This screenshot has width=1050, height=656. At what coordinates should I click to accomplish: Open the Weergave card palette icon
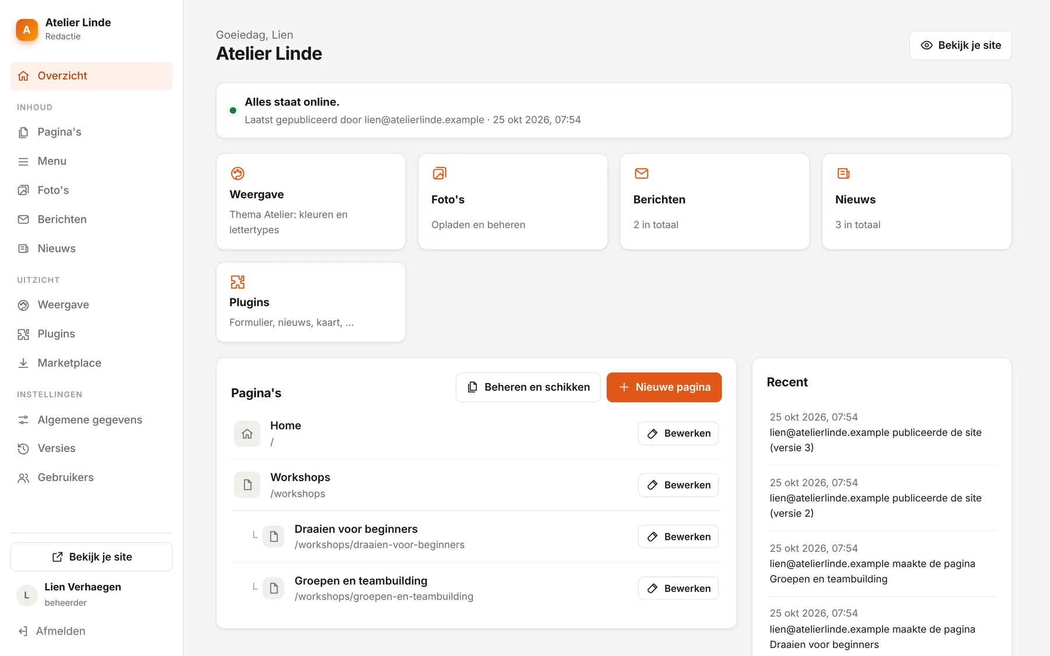tap(237, 173)
